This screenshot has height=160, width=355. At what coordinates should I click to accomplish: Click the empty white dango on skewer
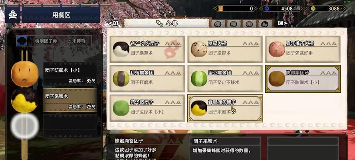click(x=25, y=126)
